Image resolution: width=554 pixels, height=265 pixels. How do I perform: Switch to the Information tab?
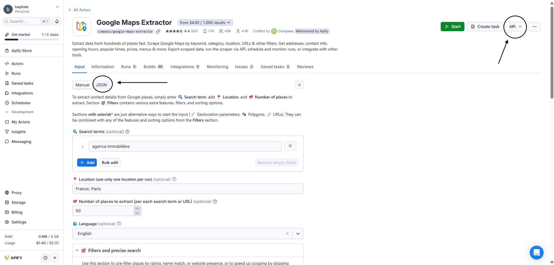point(103,67)
